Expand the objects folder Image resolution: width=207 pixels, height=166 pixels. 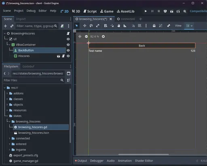click(x=7, y=104)
